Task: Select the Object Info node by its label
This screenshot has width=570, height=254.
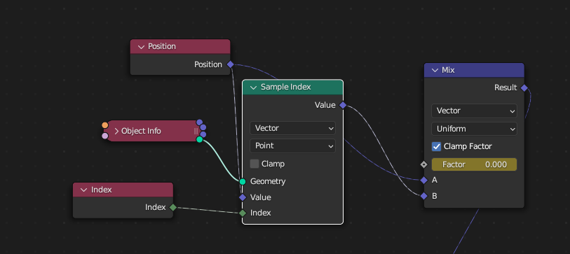Action: click(141, 131)
